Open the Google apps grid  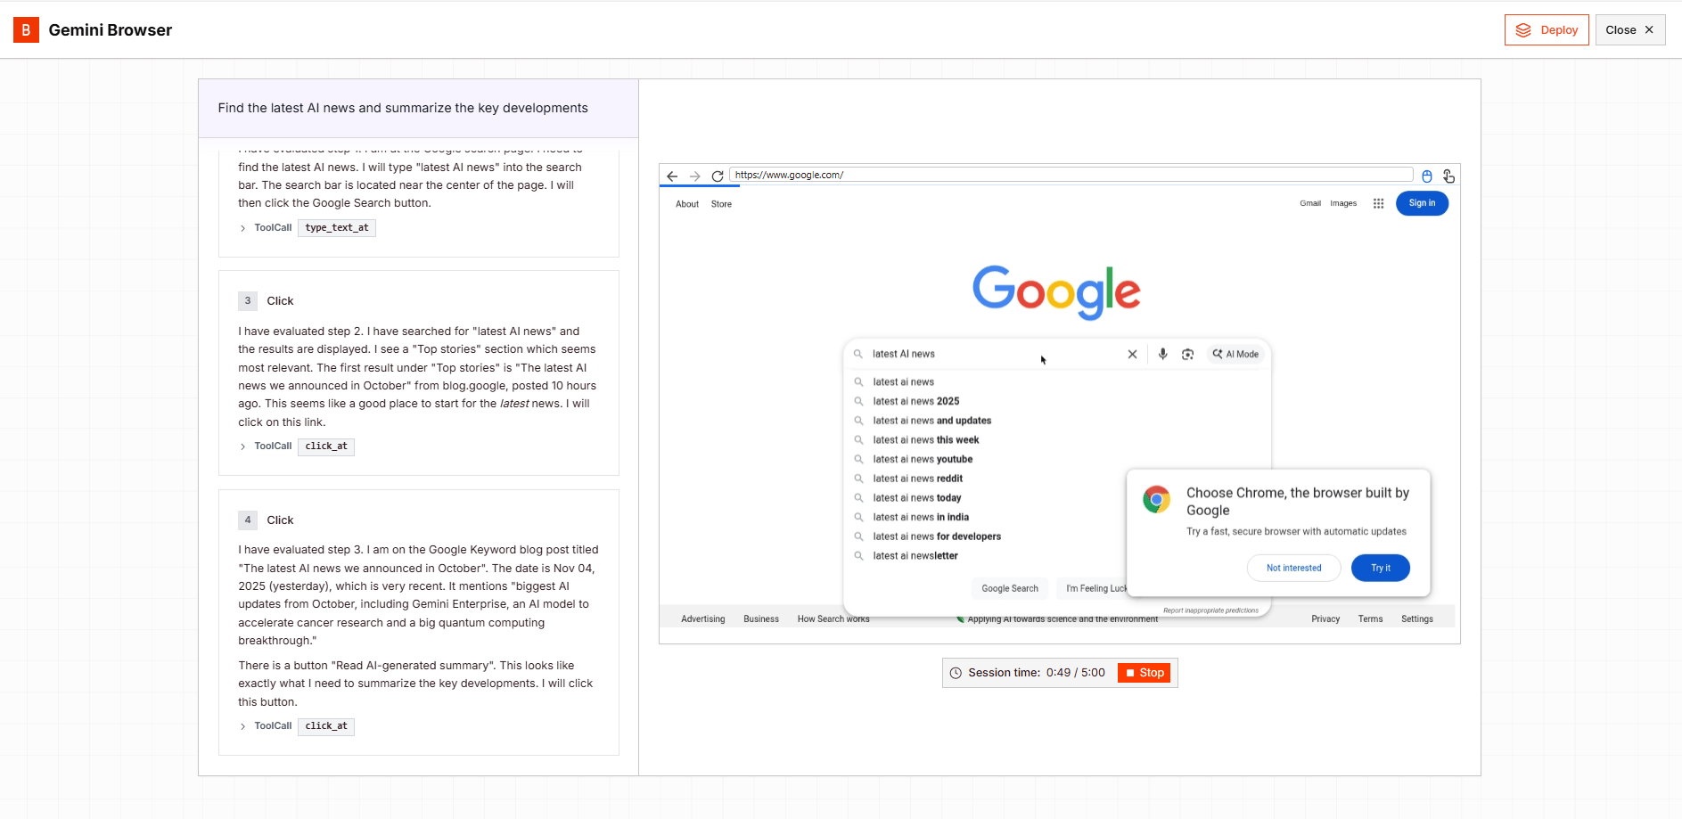point(1378,204)
